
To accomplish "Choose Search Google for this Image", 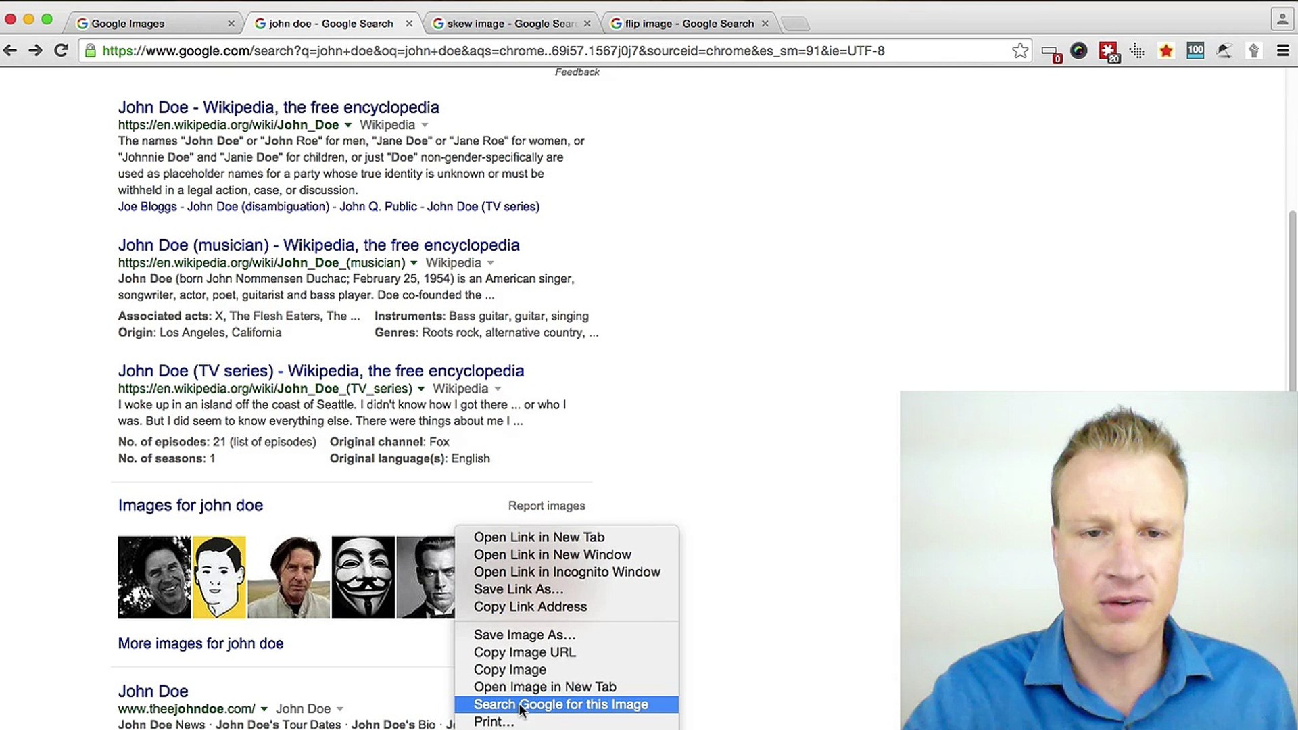I will pyautogui.click(x=560, y=704).
